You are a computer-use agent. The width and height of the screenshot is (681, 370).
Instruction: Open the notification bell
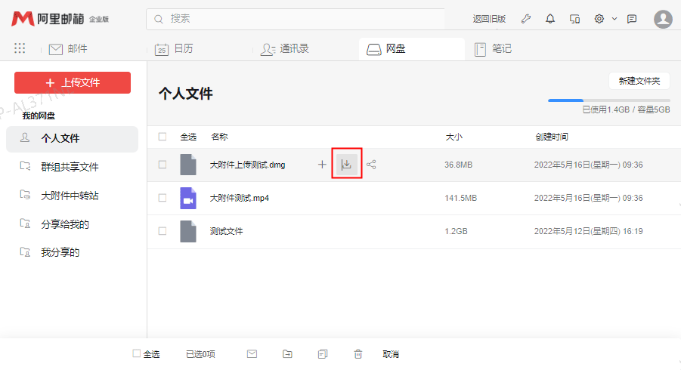tap(550, 19)
